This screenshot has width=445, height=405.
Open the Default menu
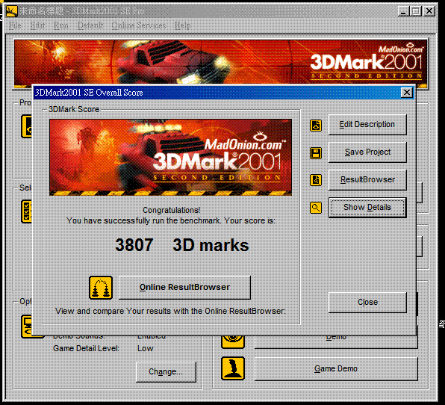[90, 25]
